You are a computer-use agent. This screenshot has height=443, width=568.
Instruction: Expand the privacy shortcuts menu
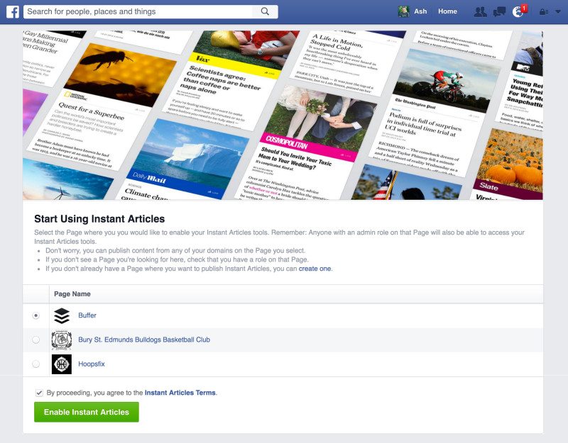coord(543,11)
